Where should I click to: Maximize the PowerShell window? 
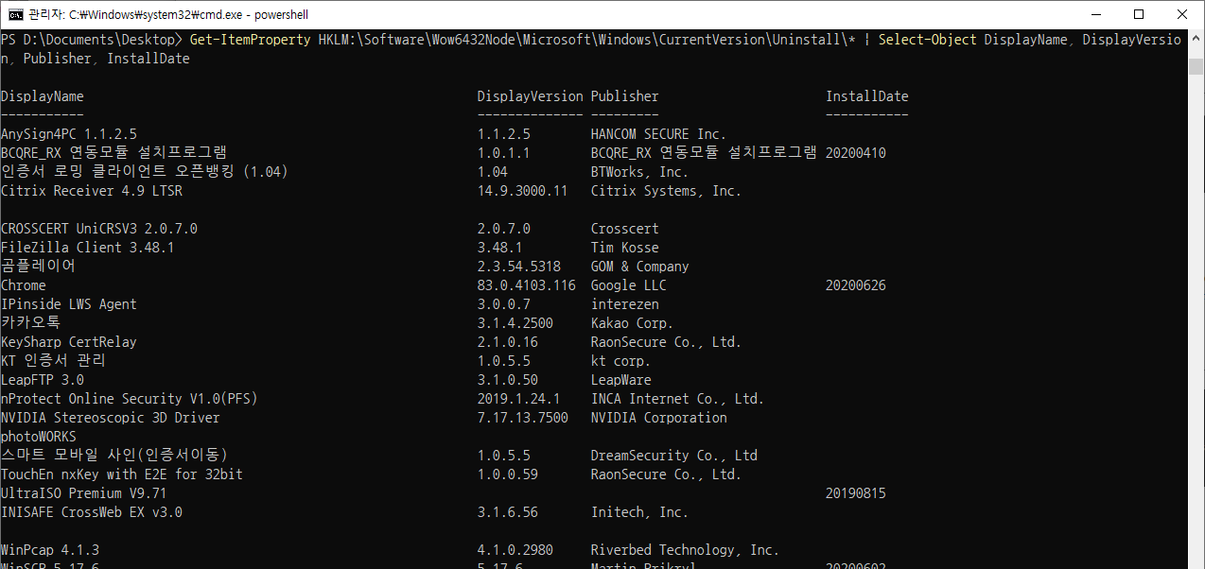click(1139, 14)
